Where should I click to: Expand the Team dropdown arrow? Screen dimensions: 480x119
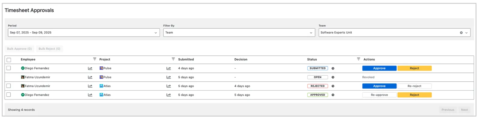(466, 33)
